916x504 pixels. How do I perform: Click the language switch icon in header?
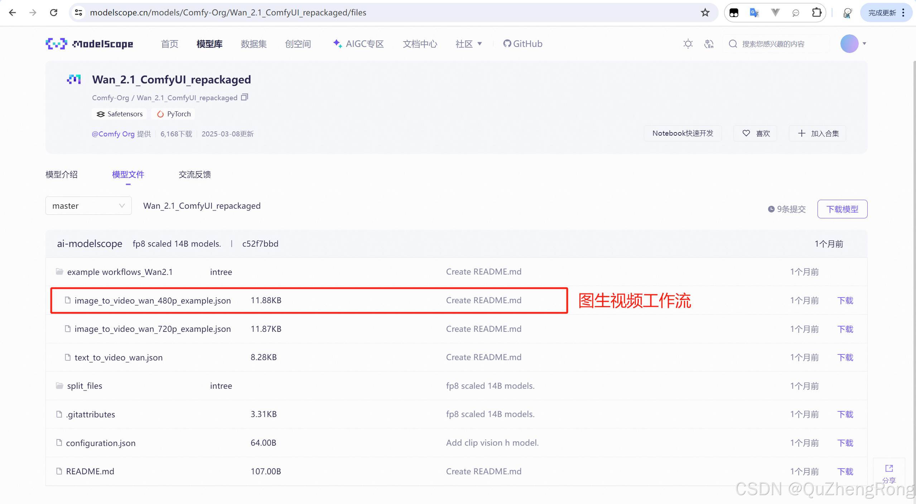[x=709, y=44]
